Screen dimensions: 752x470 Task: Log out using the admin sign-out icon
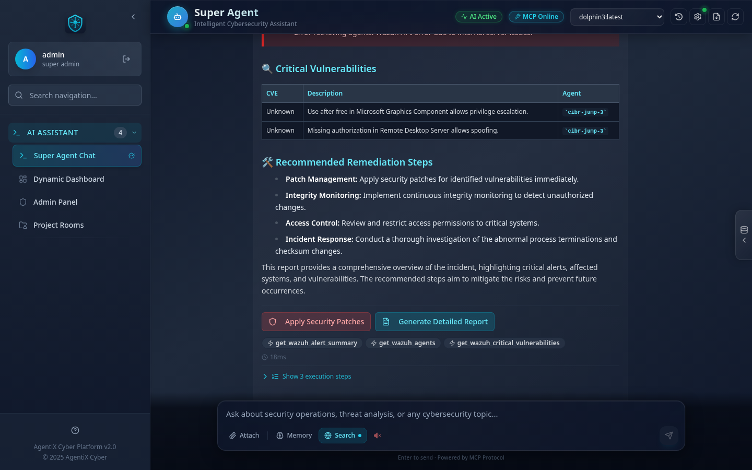[x=126, y=58]
